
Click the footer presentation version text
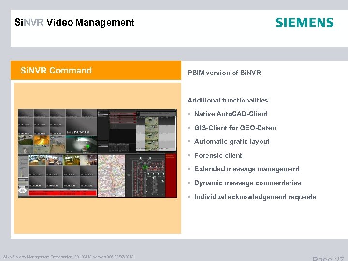click(x=68, y=257)
